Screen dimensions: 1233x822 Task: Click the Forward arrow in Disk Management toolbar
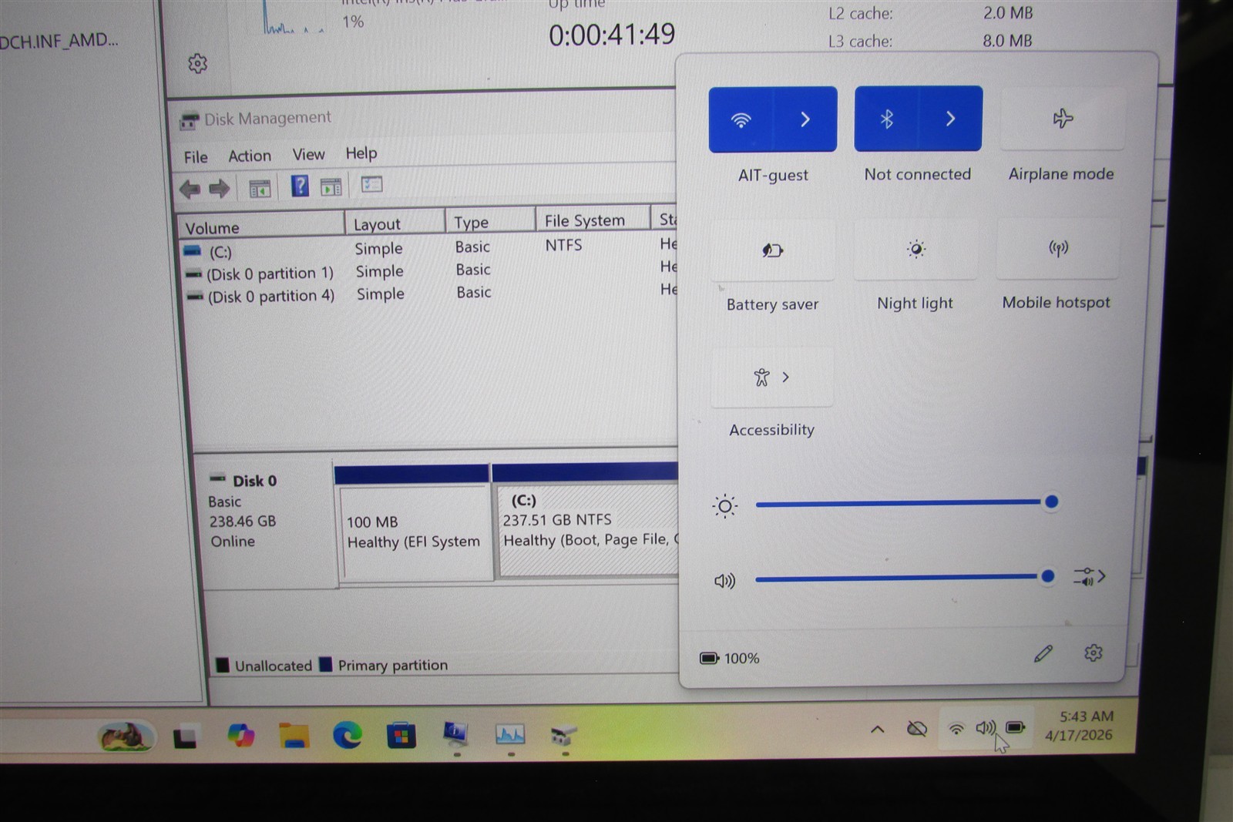click(220, 188)
